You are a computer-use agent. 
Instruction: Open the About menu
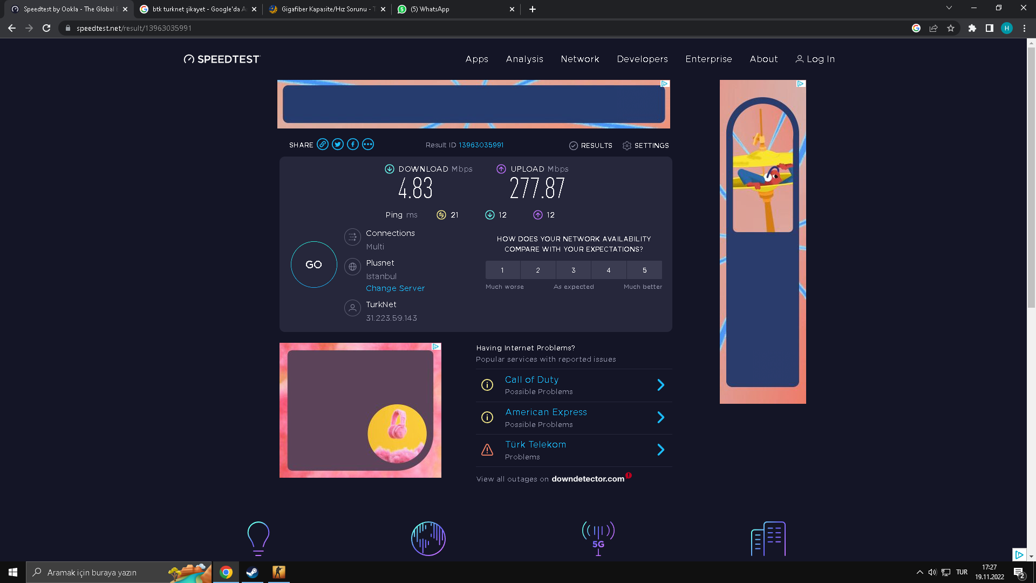pos(764,59)
